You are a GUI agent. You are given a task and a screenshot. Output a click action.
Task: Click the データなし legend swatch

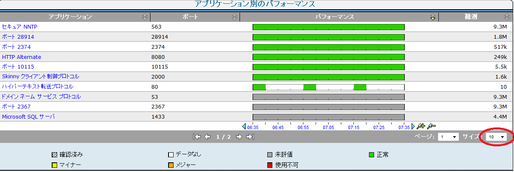[x=171, y=155]
